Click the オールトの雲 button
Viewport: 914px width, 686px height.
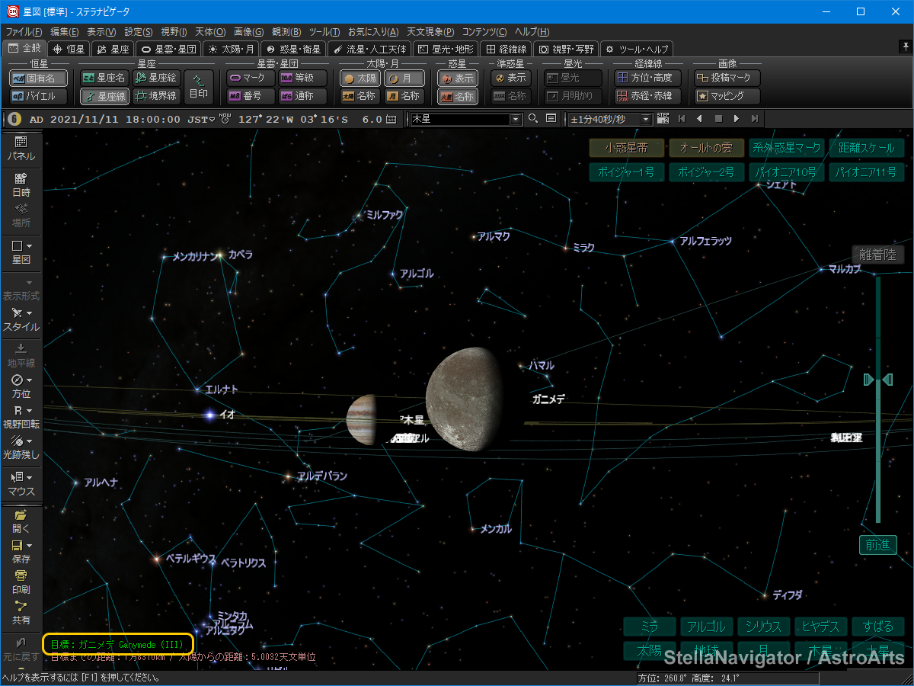pyautogui.click(x=706, y=148)
